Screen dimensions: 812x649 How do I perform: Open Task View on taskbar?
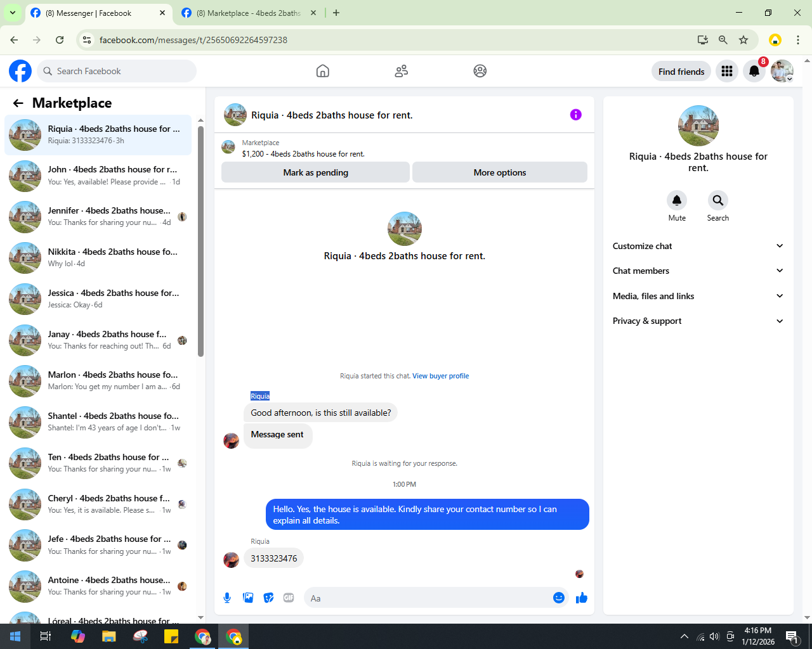pos(46,636)
